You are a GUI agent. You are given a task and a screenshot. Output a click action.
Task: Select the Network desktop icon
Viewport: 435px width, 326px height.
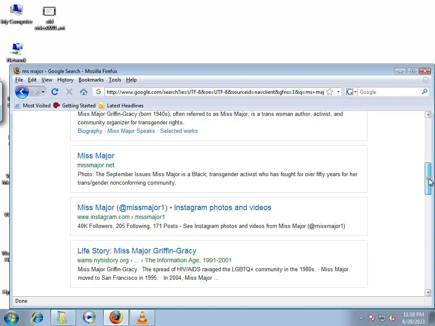(17, 53)
